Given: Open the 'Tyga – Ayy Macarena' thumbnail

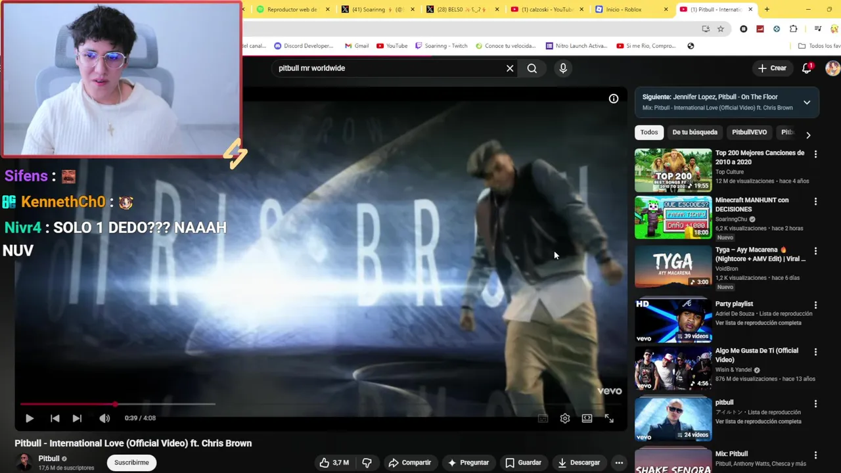Looking at the screenshot, I should (x=673, y=267).
